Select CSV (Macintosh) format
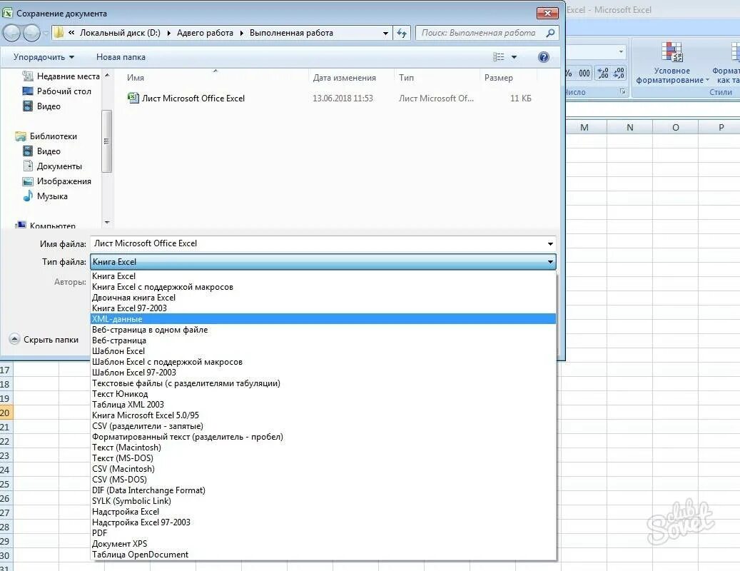The width and height of the screenshot is (740, 571). click(323, 469)
